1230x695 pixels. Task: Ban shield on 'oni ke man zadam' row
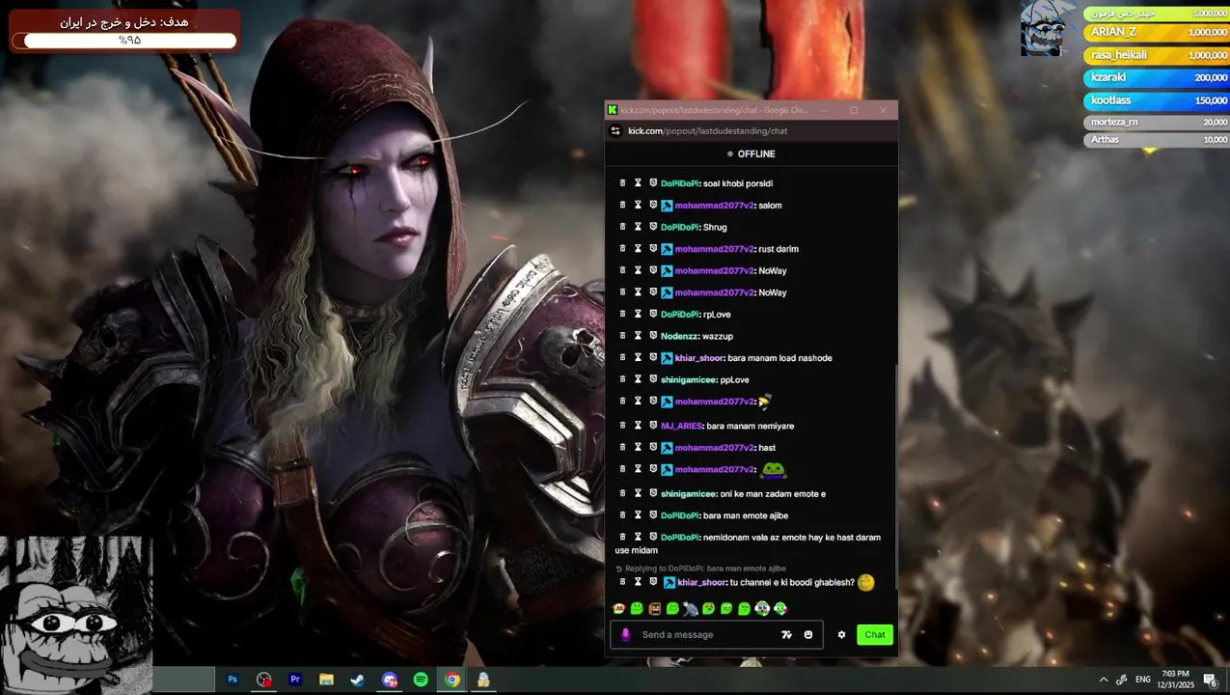(x=653, y=494)
